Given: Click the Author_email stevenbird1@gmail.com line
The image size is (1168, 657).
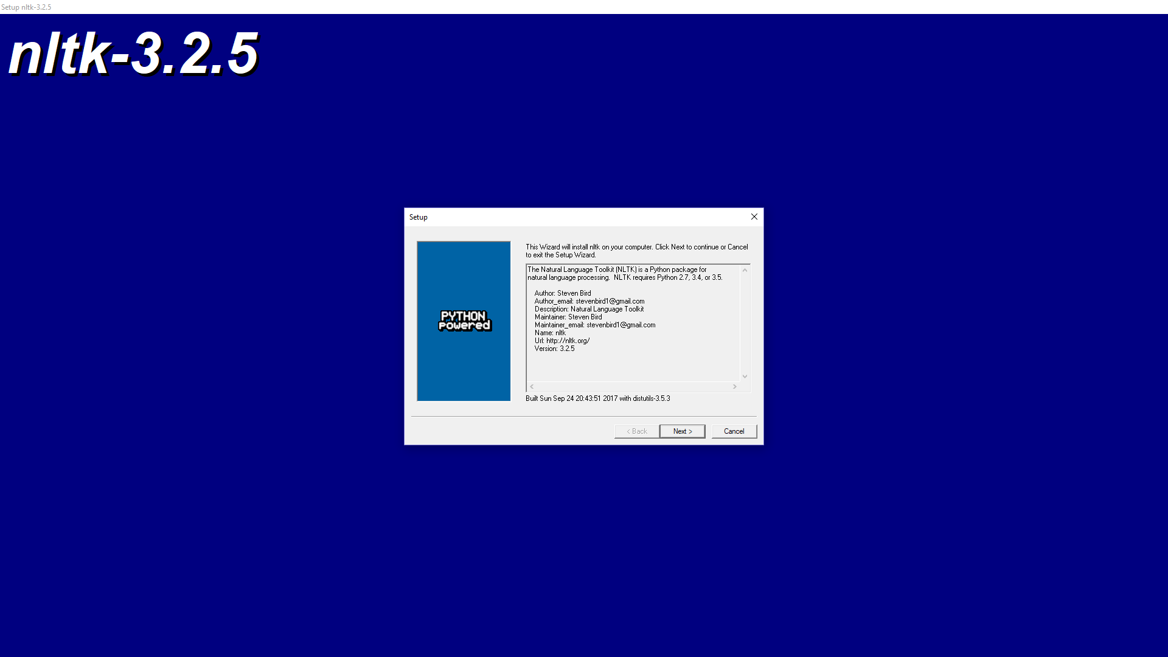Looking at the screenshot, I should pos(589,301).
